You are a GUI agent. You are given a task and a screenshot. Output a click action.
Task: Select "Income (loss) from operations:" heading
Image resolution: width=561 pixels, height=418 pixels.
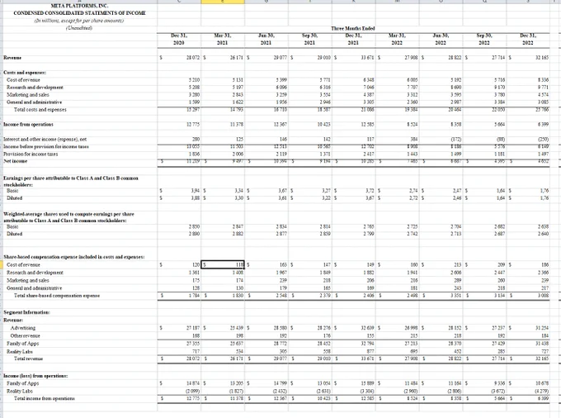click(35, 376)
